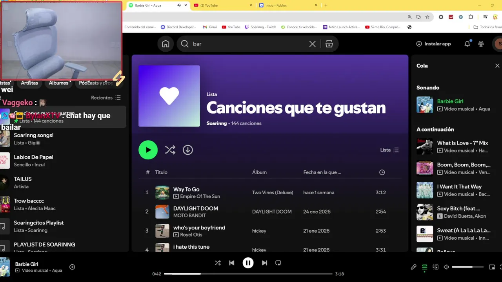Image resolution: width=502 pixels, height=282 pixels.
Task: Sort tracks by the duration clock icon
Action: [382, 172]
